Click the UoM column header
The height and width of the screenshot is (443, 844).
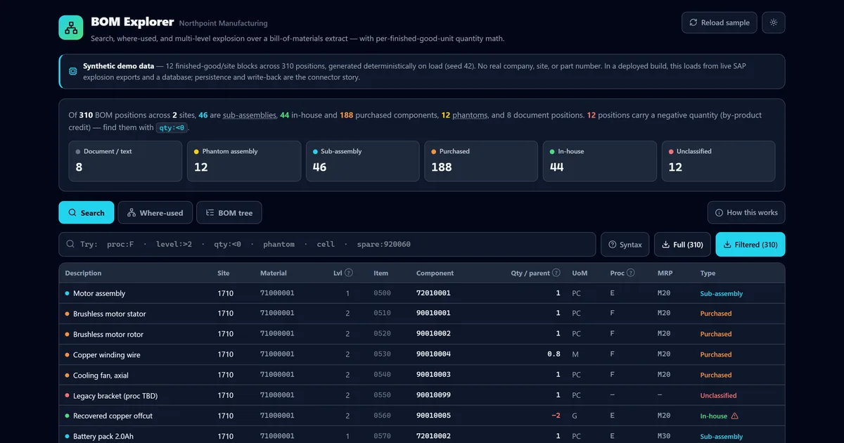(580, 273)
